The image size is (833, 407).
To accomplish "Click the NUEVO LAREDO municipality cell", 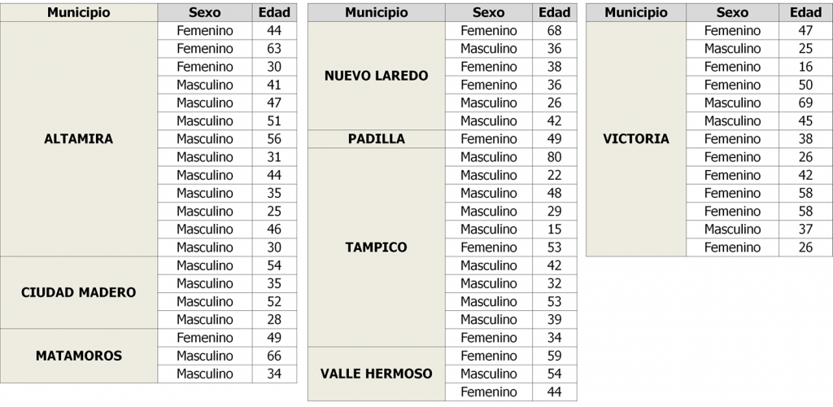I will click(376, 76).
